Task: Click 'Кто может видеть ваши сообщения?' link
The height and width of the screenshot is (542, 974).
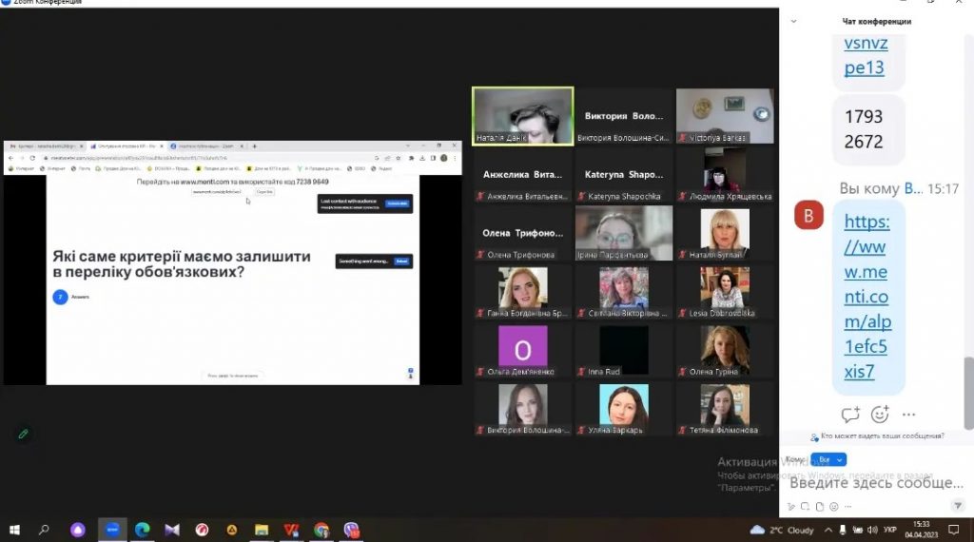Action: coord(882,436)
